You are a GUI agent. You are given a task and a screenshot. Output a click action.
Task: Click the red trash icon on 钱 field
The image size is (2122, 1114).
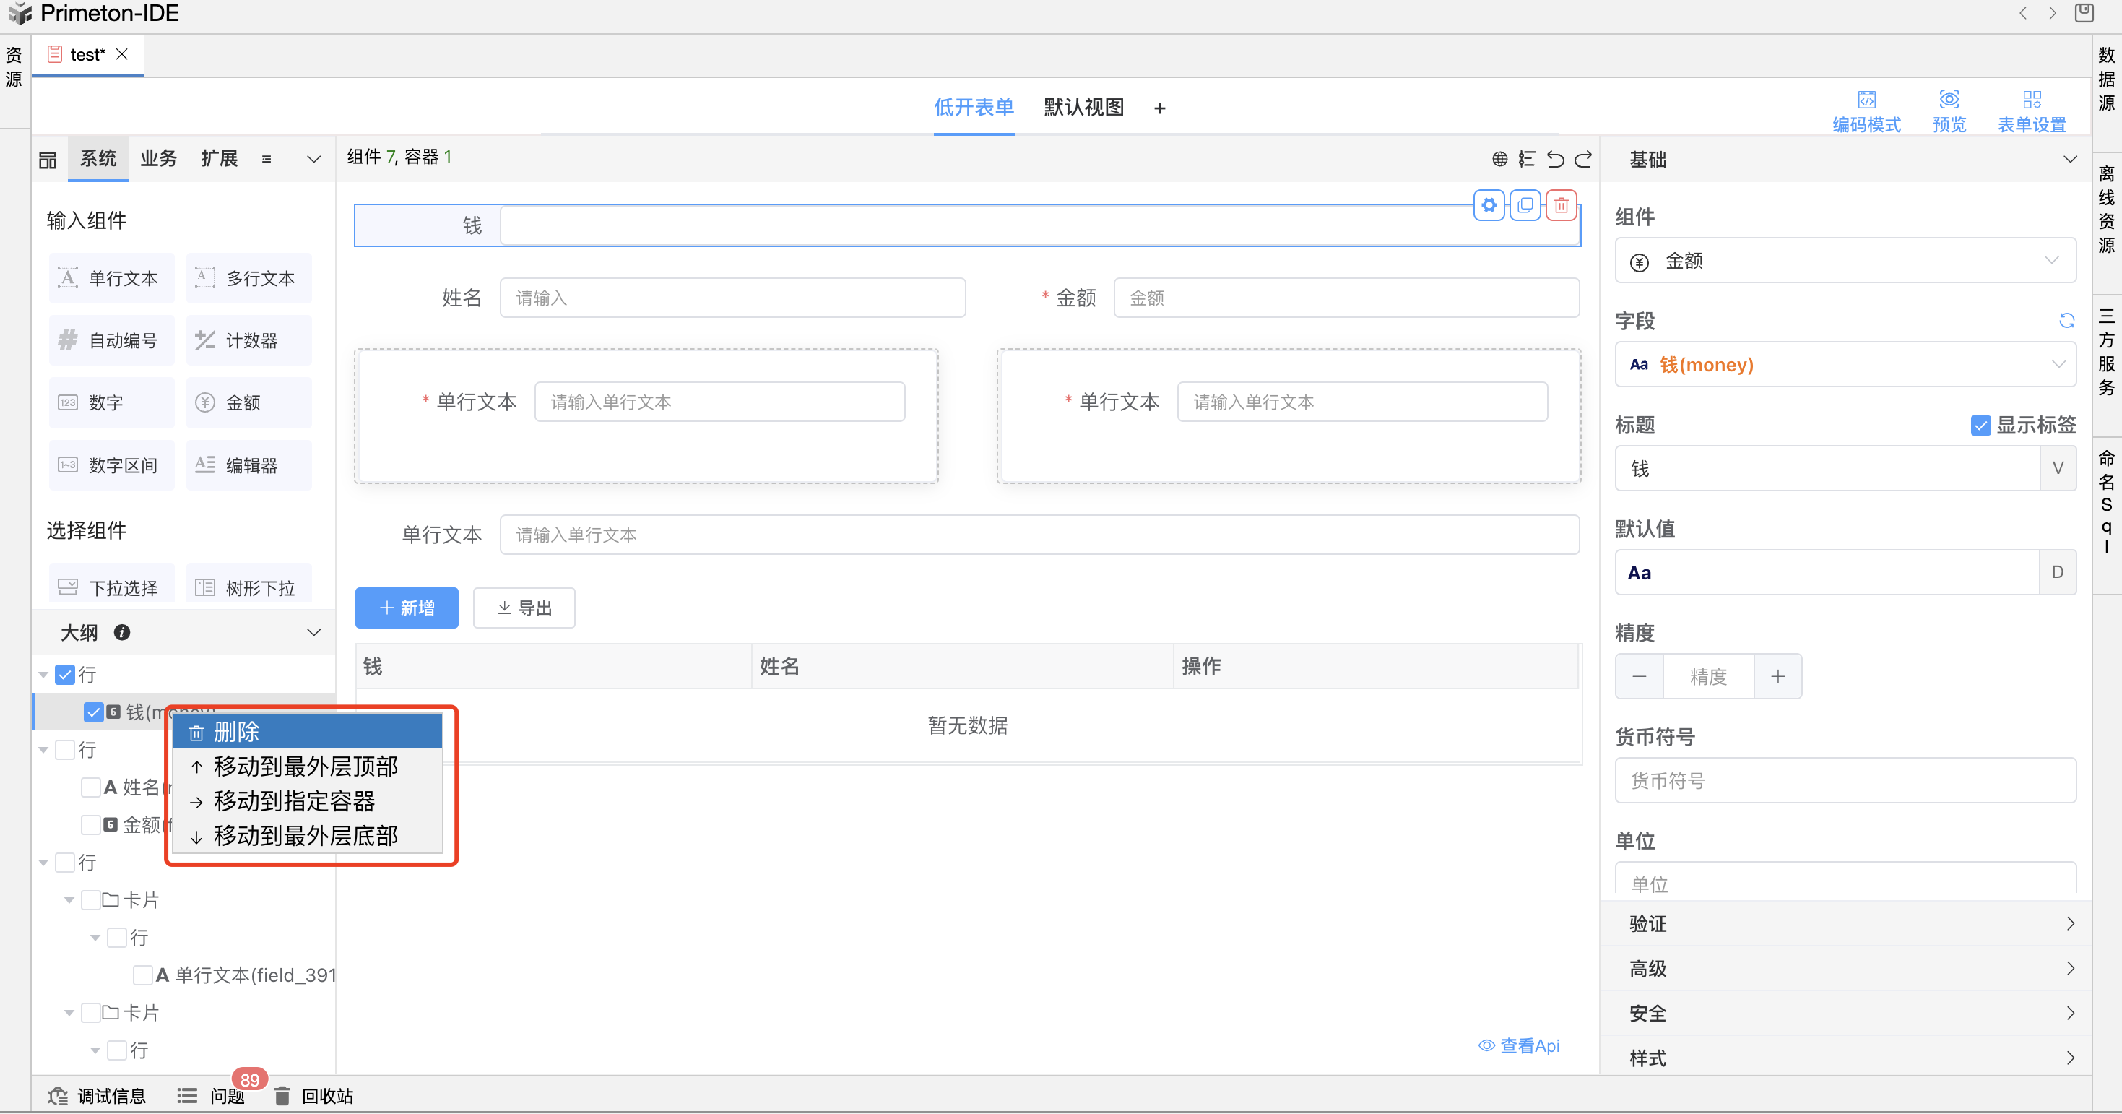point(1560,205)
